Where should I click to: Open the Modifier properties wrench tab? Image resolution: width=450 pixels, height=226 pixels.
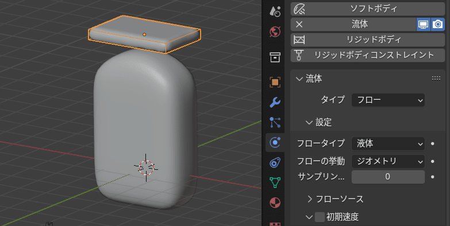coord(275,102)
